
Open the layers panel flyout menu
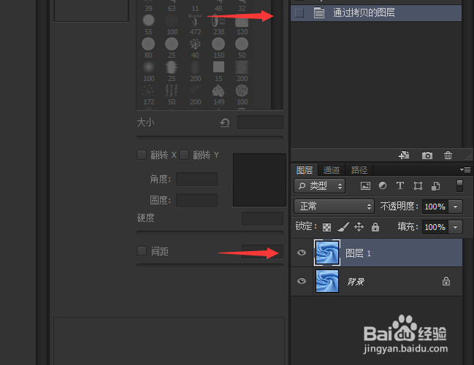point(465,170)
